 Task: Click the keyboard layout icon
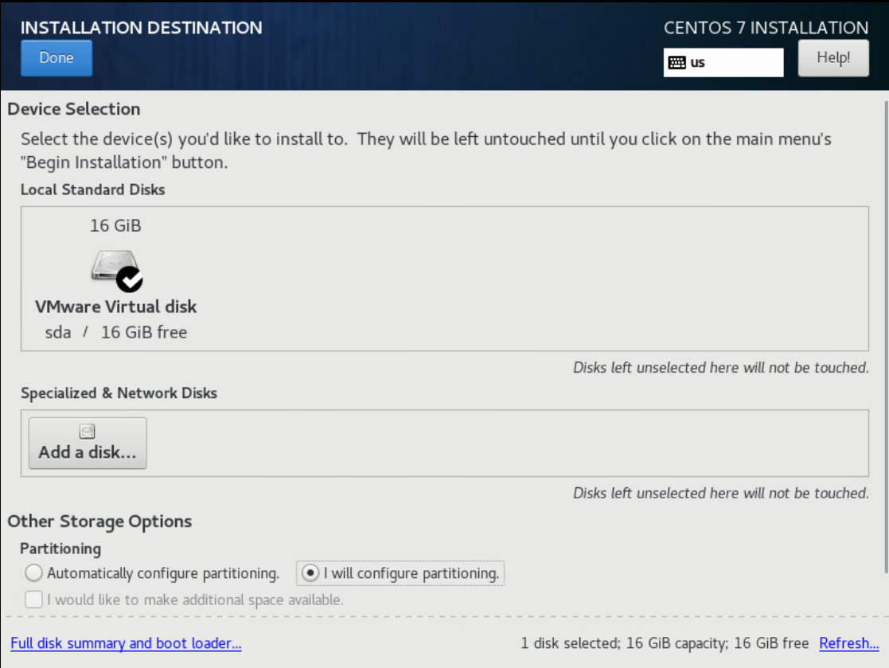676,62
